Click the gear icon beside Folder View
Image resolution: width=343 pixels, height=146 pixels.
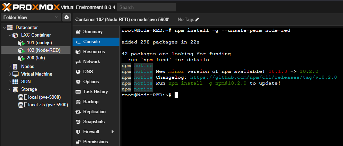pos(67,17)
